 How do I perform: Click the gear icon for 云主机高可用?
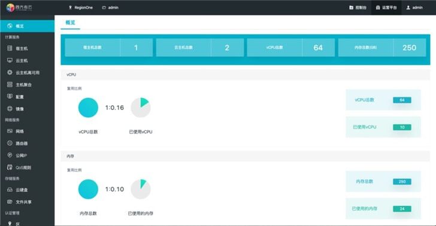pos(10,72)
